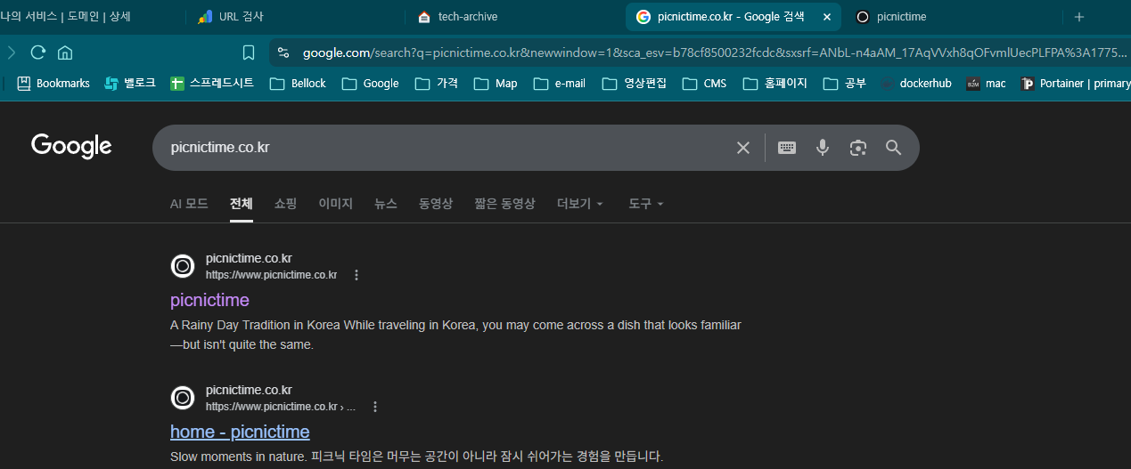Image resolution: width=1131 pixels, height=469 pixels.
Task: Click the magnifier search submit icon
Action: coord(894,148)
